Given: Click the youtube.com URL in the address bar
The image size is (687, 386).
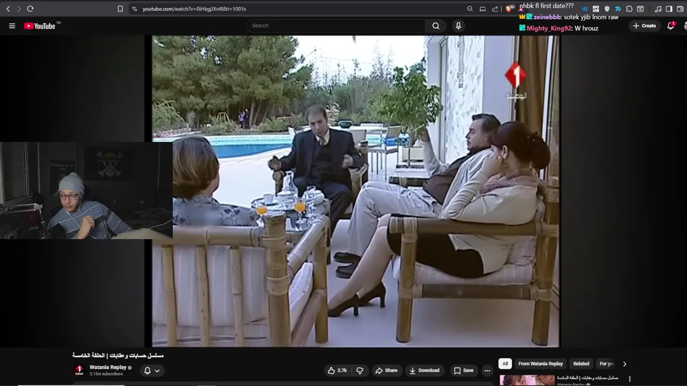Looking at the screenshot, I should (194, 9).
